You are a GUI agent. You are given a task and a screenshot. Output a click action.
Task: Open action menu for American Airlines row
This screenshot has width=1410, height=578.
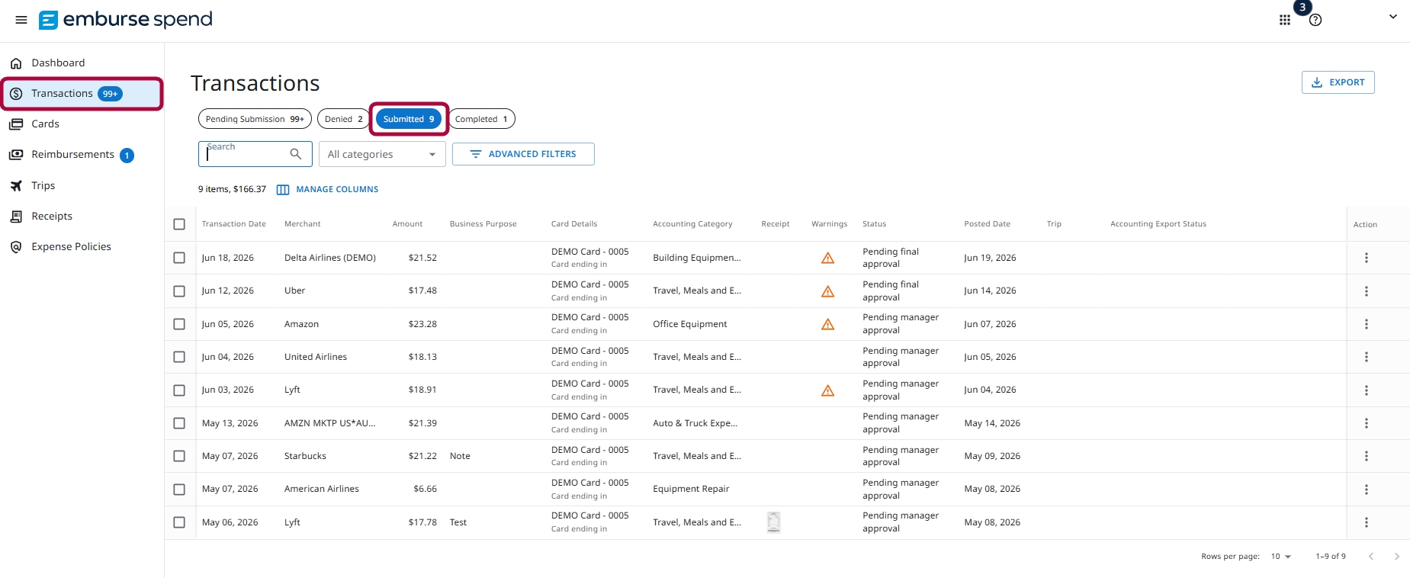pos(1366,489)
